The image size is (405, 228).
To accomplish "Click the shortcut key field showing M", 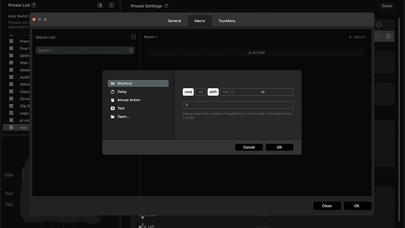I will coord(263,92).
